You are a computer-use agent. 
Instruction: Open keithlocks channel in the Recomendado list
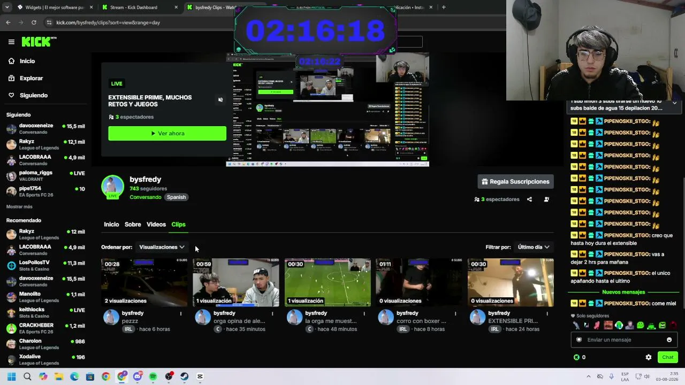(45, 313)
